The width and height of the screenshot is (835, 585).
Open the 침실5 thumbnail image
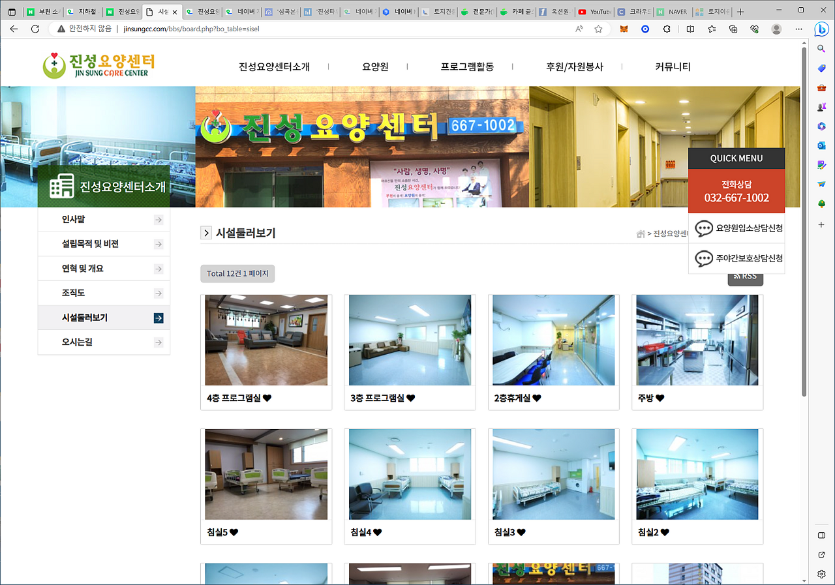pyautogui.click(x=266, y=474)
